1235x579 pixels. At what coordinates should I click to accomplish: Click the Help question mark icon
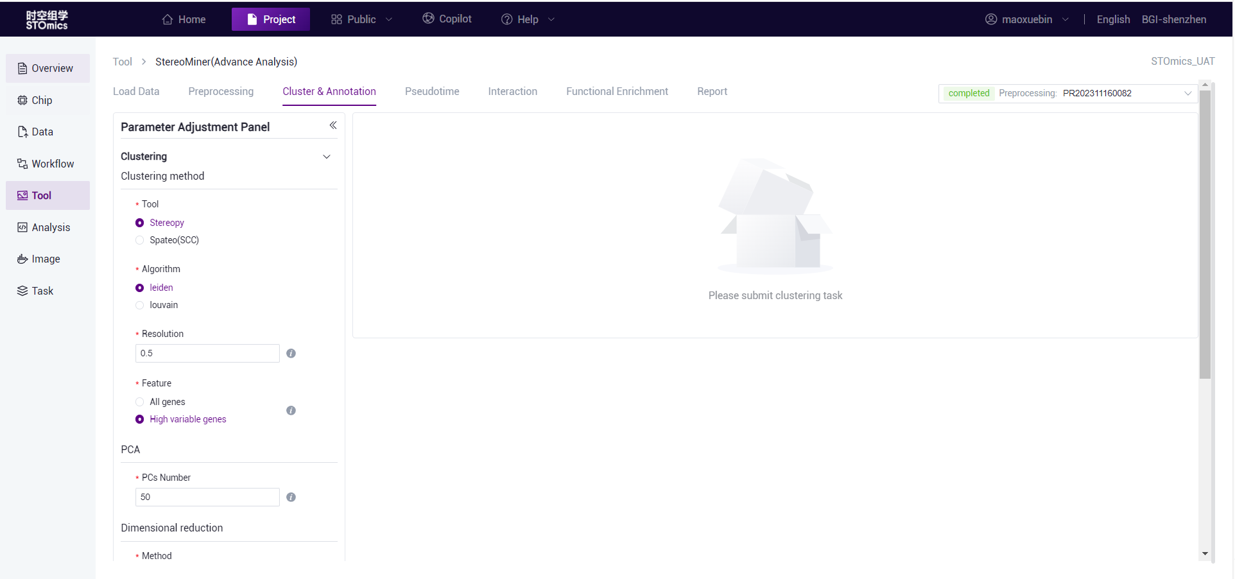(506, 19)
